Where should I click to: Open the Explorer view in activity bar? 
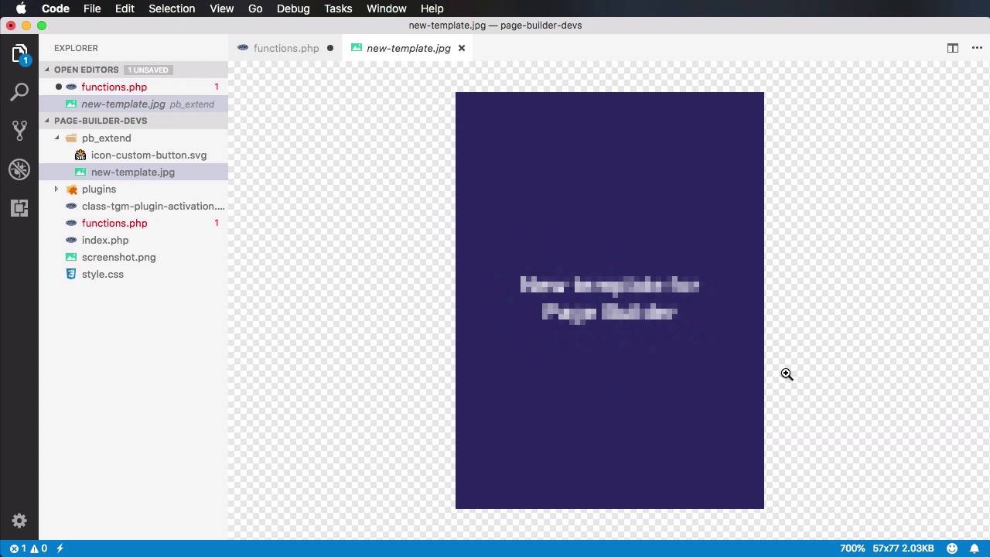click(19, 53)
